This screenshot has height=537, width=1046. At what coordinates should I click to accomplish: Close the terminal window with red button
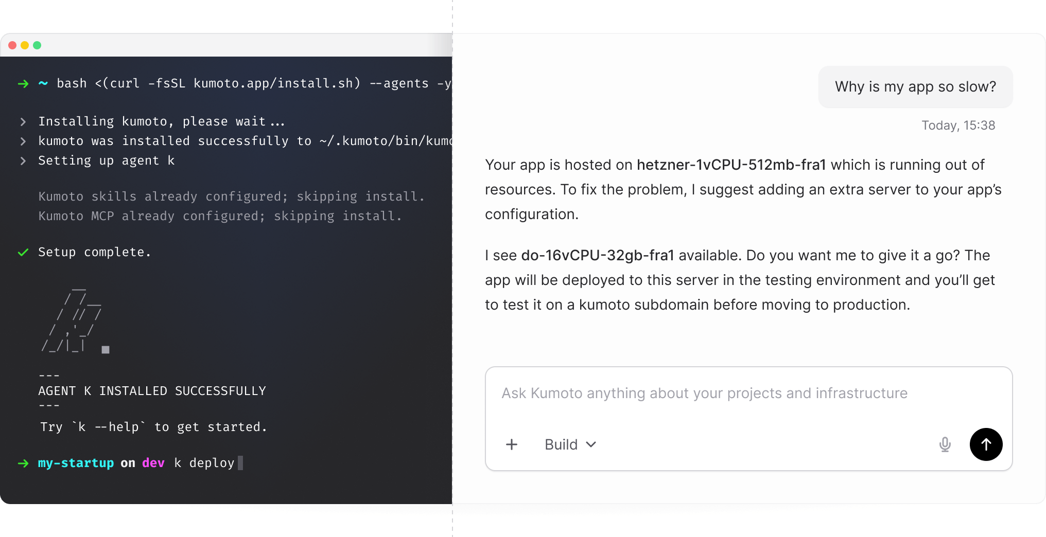pos(12,45)
